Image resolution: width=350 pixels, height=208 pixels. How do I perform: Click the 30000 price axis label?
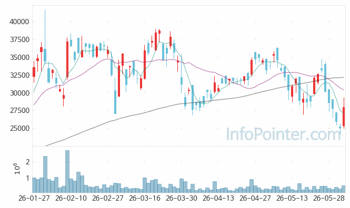pos(19,93)
